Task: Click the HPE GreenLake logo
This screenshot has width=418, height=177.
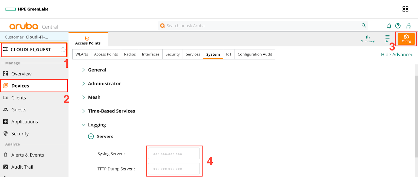Action: (x=27, y=9)
